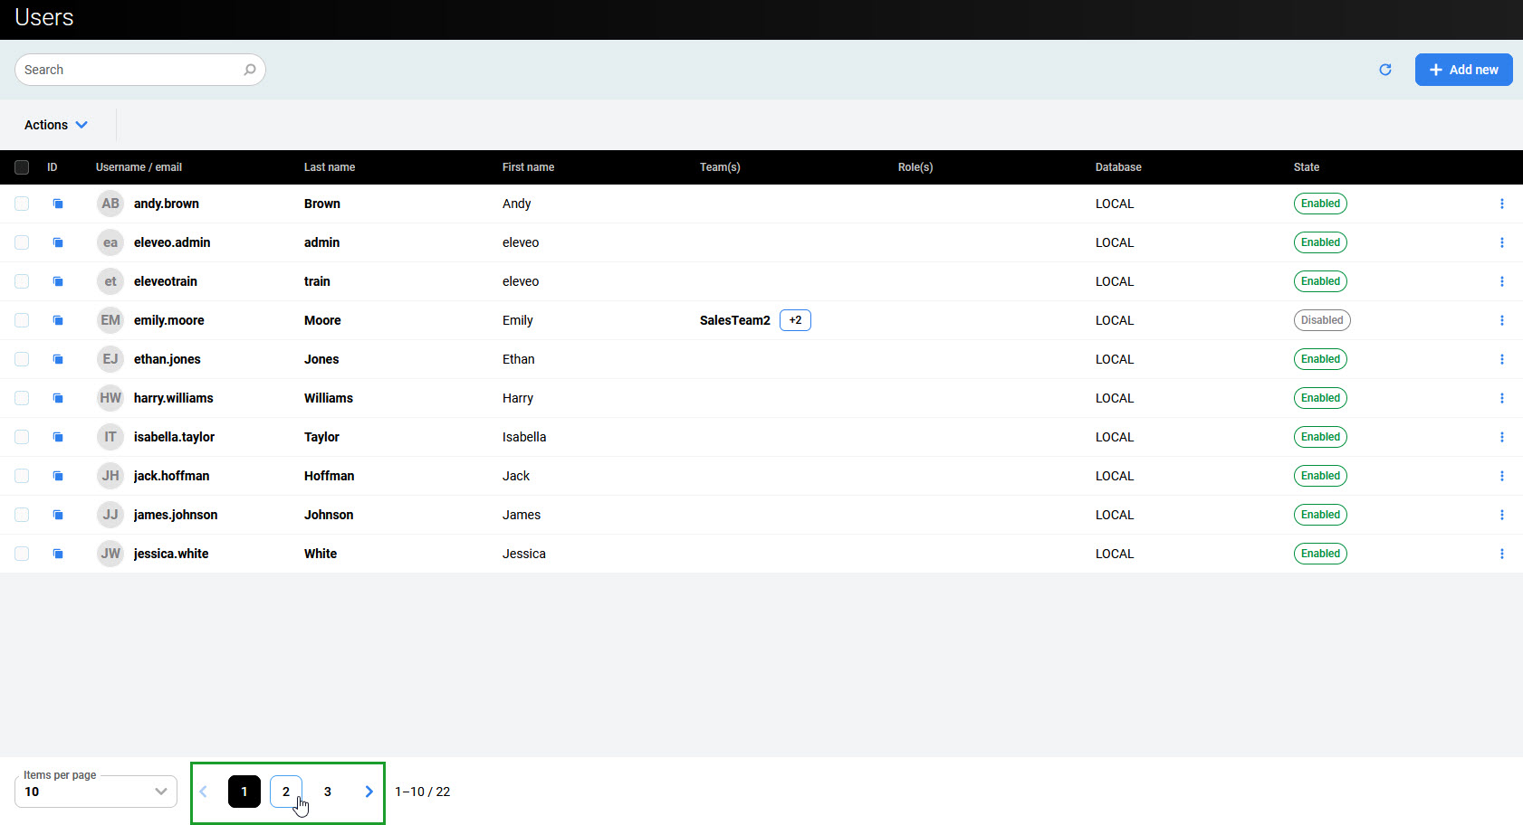Click the Add new button
The width and height of the screenshot is (1523, 825).
tap(1463, 70)
